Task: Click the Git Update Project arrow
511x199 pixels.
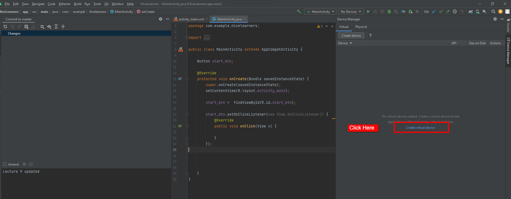Action: pos(434,12)
